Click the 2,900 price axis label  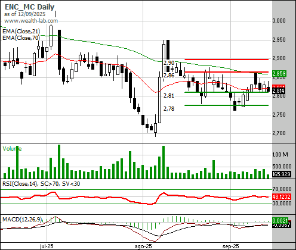pyautogui.click(x=279, y=58)
